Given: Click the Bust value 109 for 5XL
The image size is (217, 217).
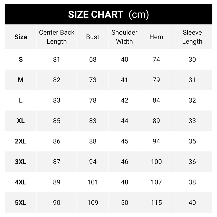Looking at the screenshot, I should 92,203.
